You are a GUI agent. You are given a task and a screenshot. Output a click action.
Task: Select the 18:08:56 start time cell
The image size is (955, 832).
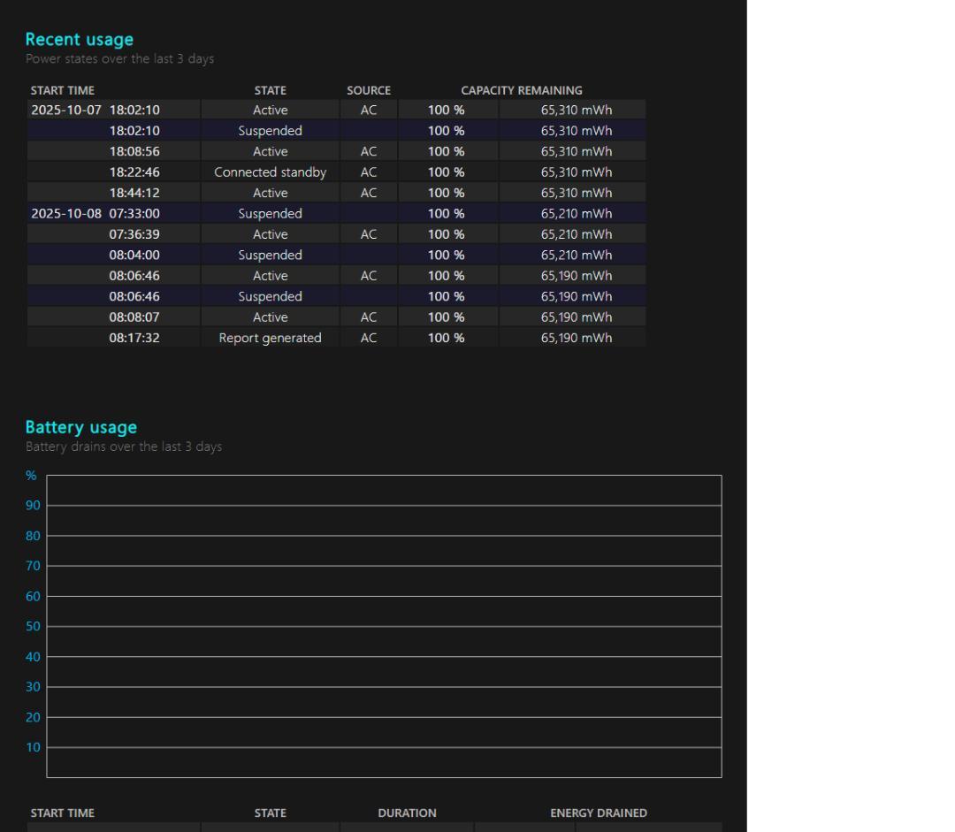click(134, 152)
